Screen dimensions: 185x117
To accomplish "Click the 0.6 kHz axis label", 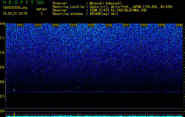I will (x=3, y=111).
